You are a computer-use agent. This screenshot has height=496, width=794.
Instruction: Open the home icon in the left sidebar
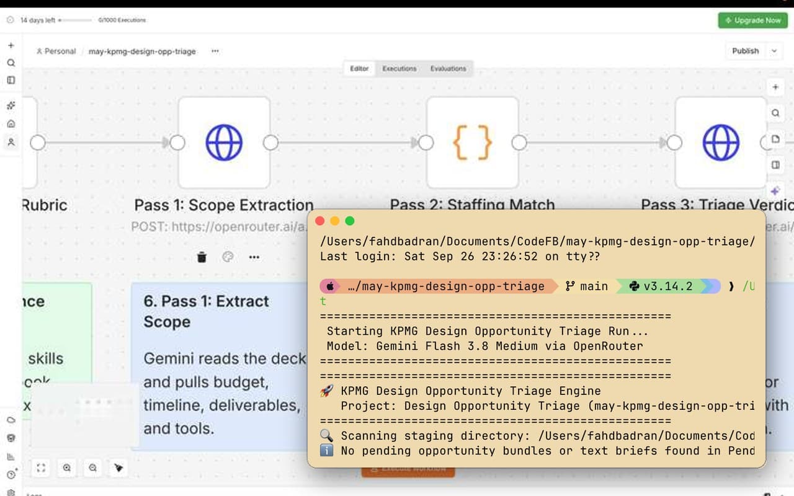pos(11,123)
